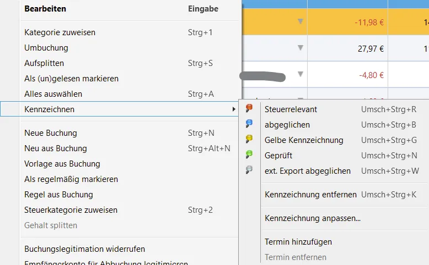
Task: Select Vorlage aus Buchung entry
Action: click(62, 164)
